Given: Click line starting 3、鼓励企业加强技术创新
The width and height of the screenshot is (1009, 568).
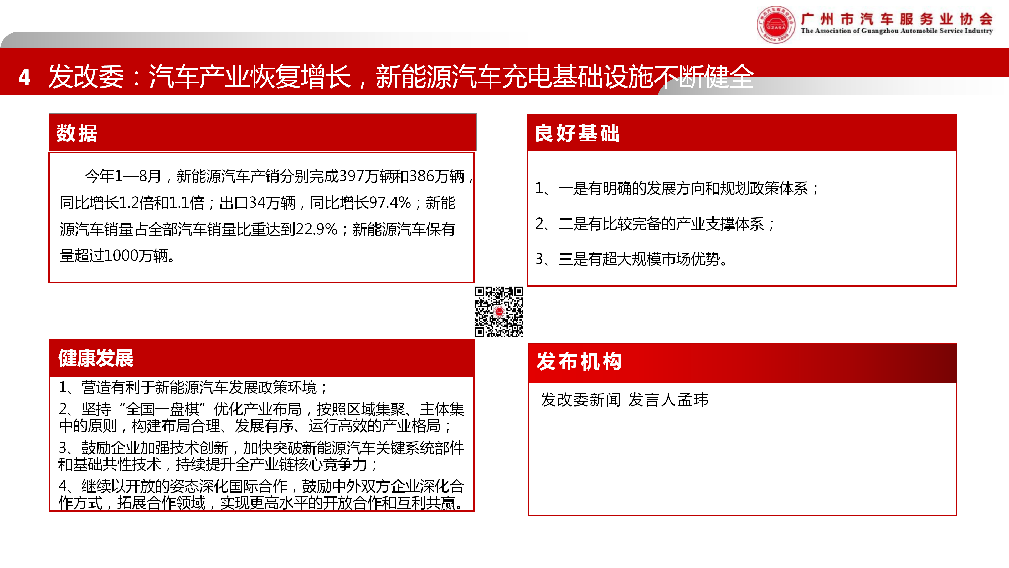Looking at the screenshot, I should pyautogui.click(x=261, y=448).
